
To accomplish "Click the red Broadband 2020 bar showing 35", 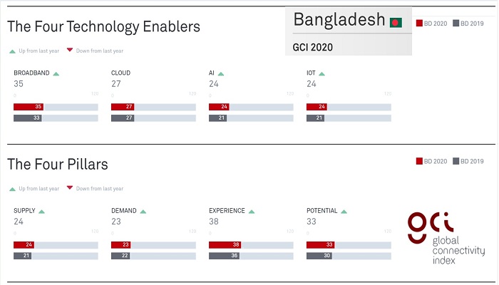I will [x=29, y=107].
